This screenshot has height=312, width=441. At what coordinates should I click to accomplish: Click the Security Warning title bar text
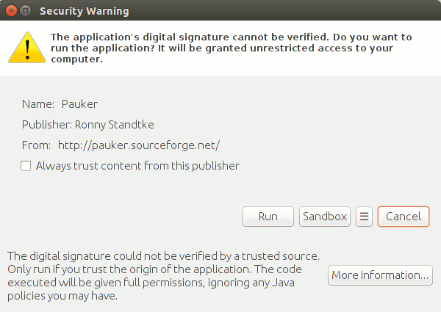click(x=84, y=11)
